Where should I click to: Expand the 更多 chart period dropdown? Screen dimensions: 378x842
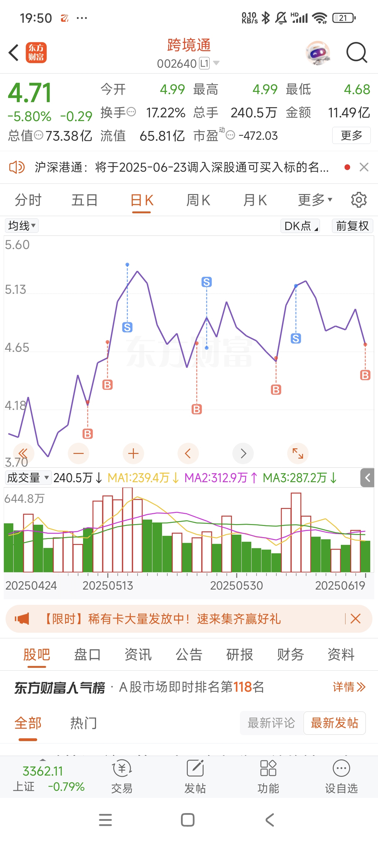click(315, 200)
